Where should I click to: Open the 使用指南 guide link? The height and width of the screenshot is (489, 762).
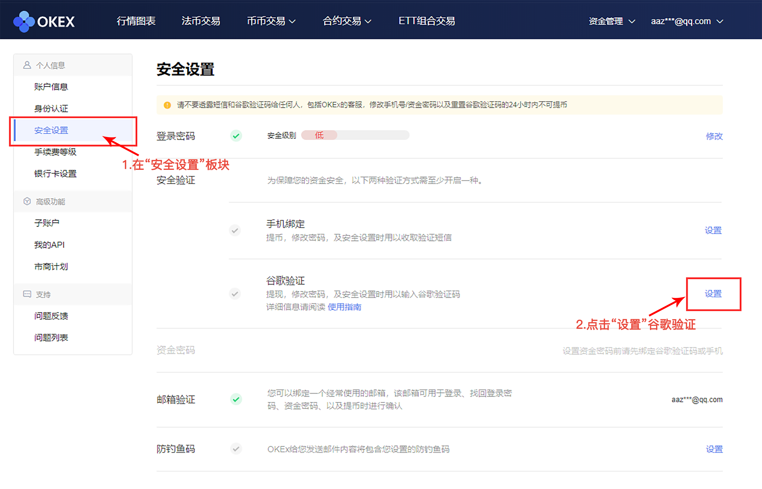tap(345, 307)
